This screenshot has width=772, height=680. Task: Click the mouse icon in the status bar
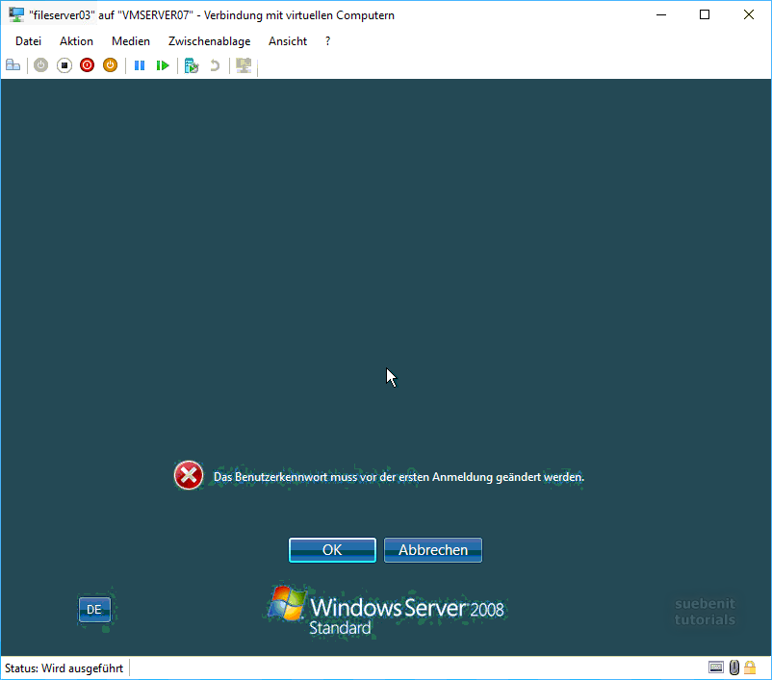point(734,667)
